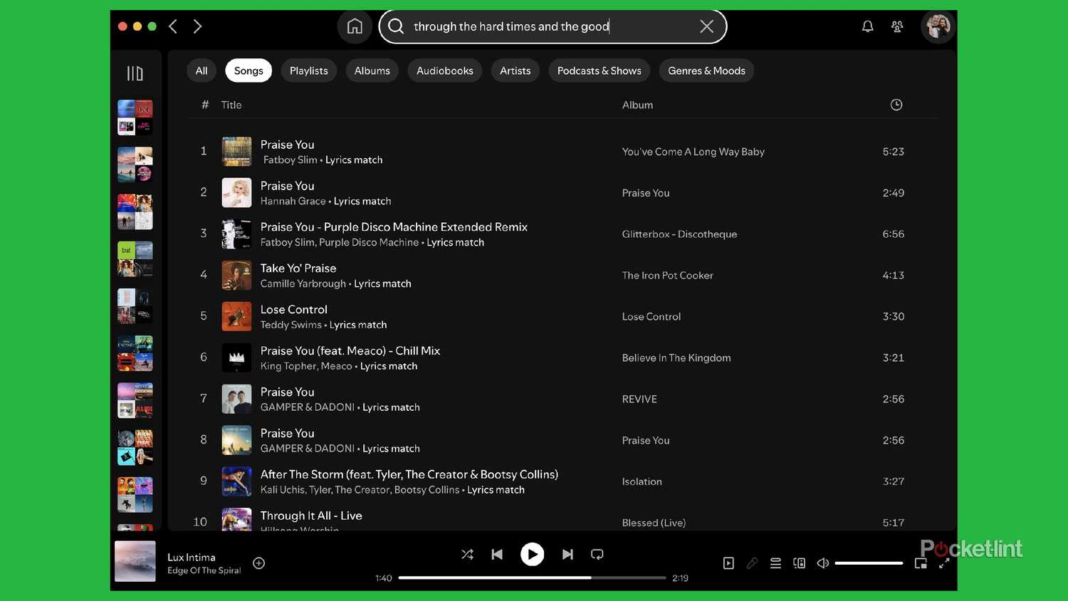Switch to the Albums tab
Image resolution: width=1068 pixels, height=601 pixels.
[372, 70]
